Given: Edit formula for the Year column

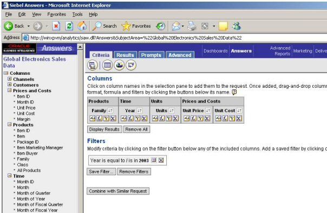Looking at the screenshot, I should coord(130,119).
